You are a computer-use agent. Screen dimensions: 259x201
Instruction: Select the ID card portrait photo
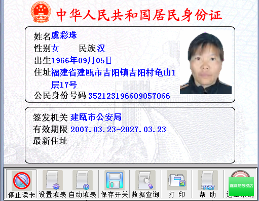pyautogui.click(x=206, y=63)
